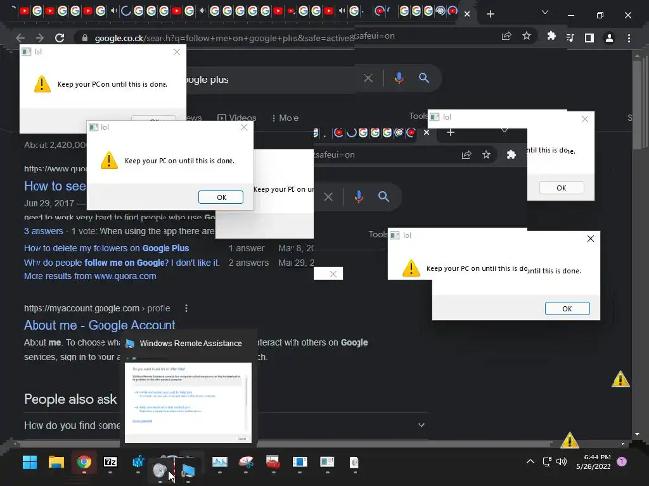Screen dimensions: 649x486
Task: Click the vertical scrollbar down arrow
Action: click(x=637, y=434)
